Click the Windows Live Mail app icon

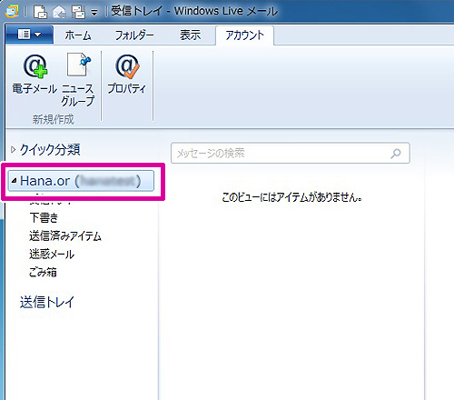pos(11,11)
